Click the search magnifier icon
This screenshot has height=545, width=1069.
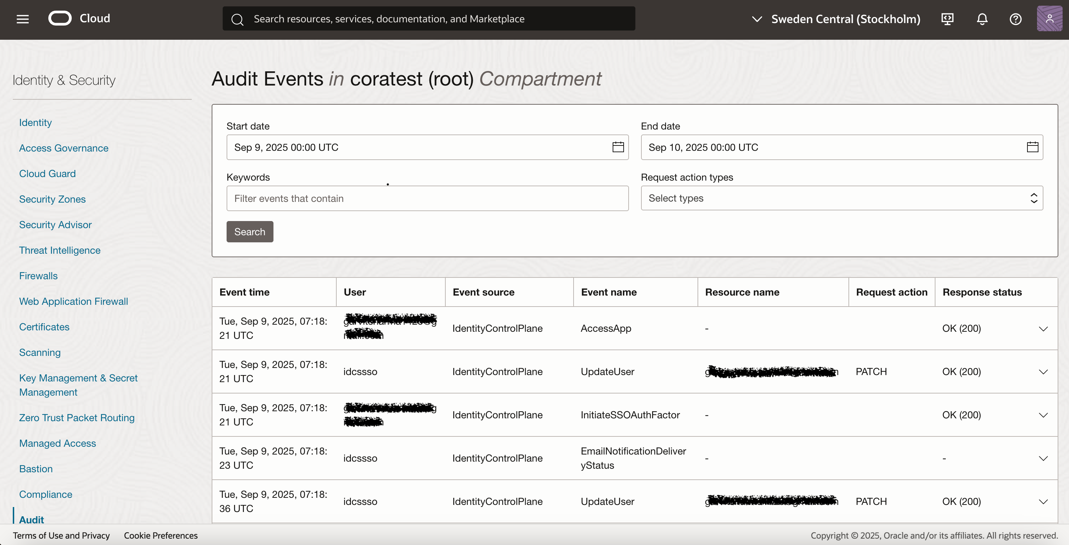[237, 19]
